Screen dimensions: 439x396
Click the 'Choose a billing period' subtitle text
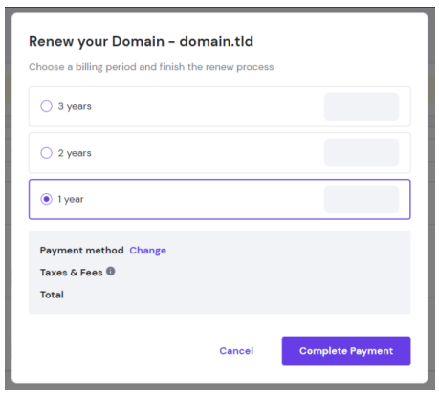[151, 67]
